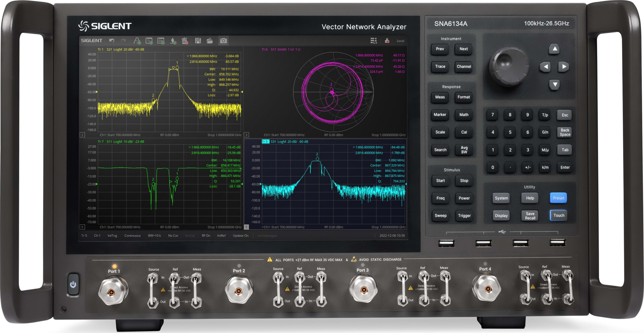
Task: Click the SIGLENT logo in the toolbar
Action: [x=92, y=40]
